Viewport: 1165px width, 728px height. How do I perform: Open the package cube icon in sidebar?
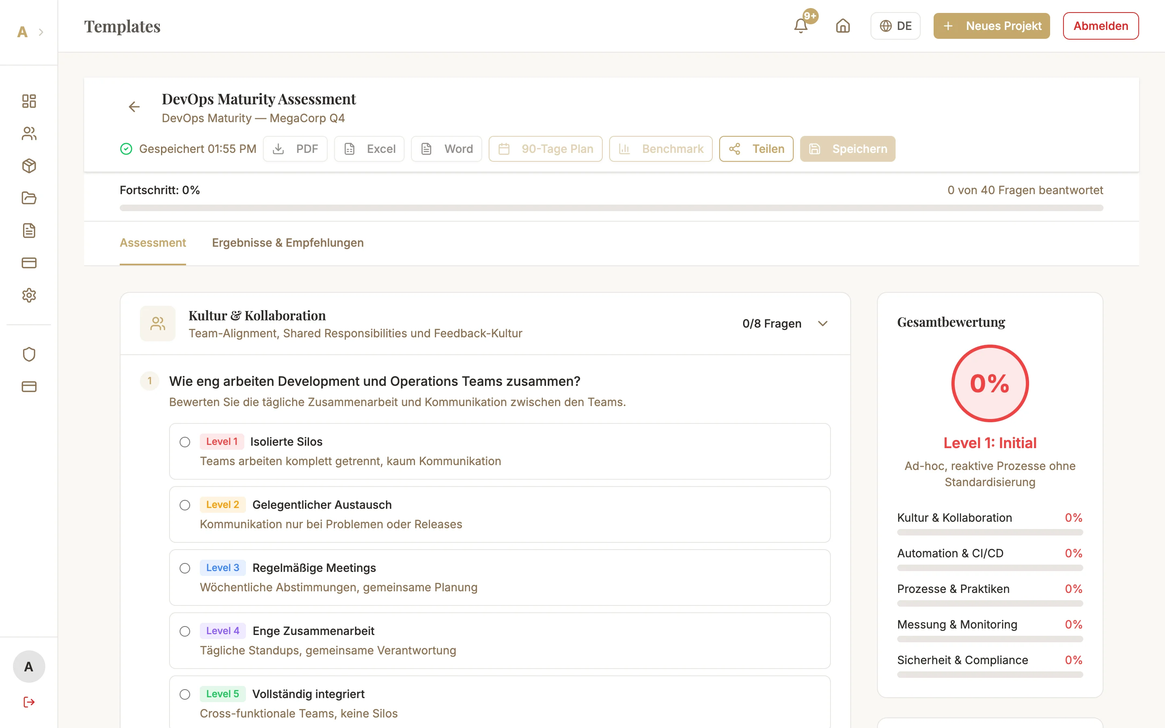tap(29, 166)
